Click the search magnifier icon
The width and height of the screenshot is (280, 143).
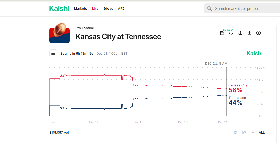coord(209,9)
